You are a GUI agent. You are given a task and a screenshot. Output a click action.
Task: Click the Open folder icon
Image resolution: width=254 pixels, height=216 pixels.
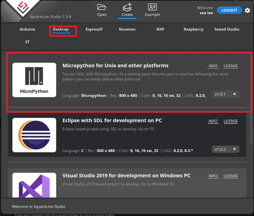point(102,7)
